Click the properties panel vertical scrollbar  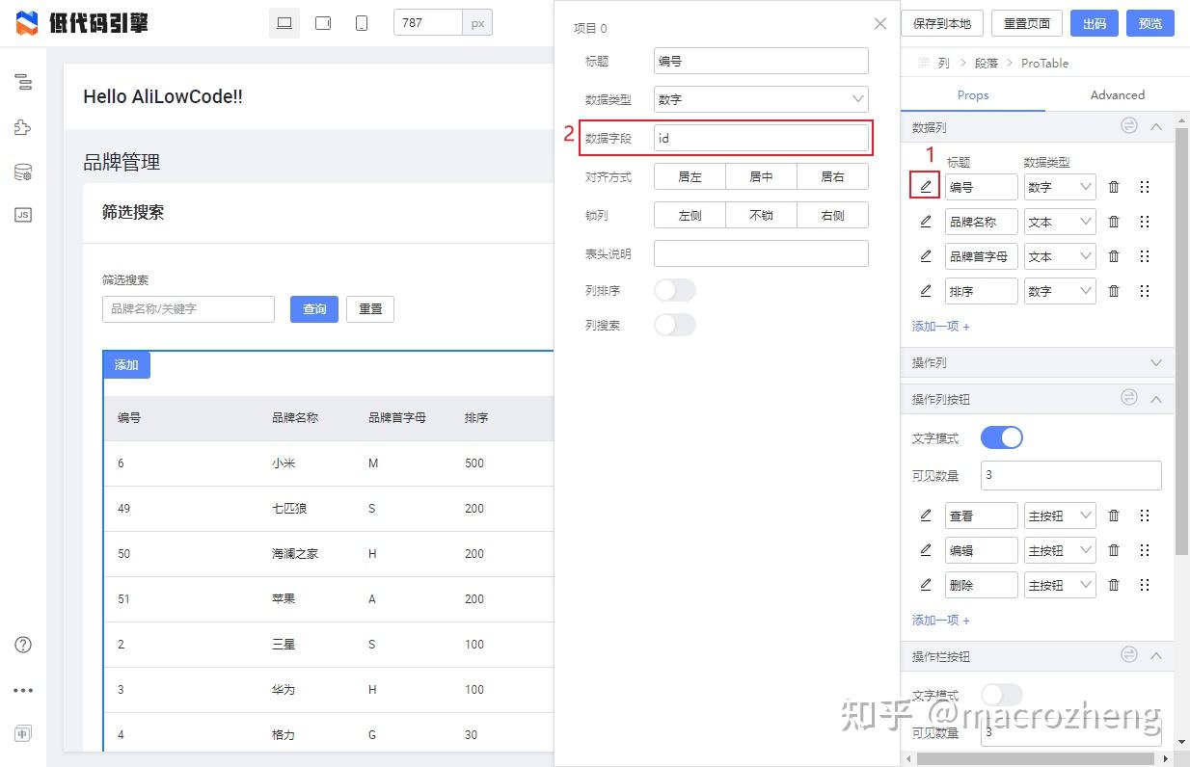pos(1181,342)
